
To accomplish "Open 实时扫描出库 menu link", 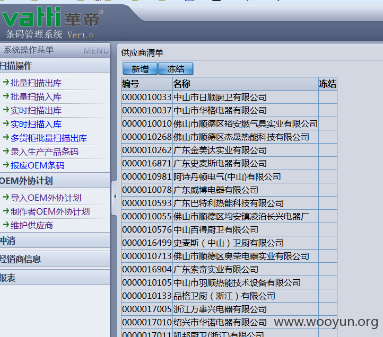I will (36, 111).
